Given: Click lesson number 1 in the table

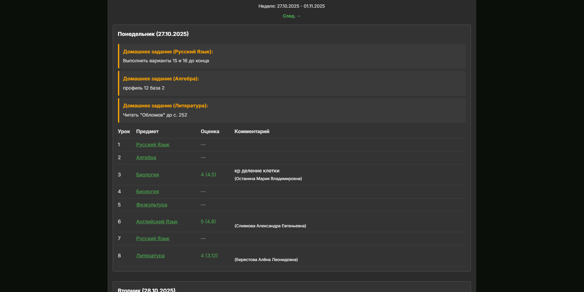Looking at the screenshot, I should click(x=119, y=144).
